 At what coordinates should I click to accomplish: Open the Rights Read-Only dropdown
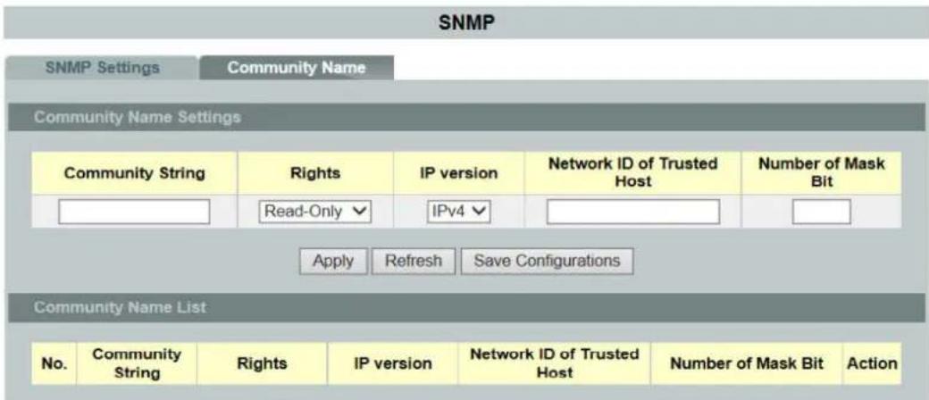(x=315, y=212)
